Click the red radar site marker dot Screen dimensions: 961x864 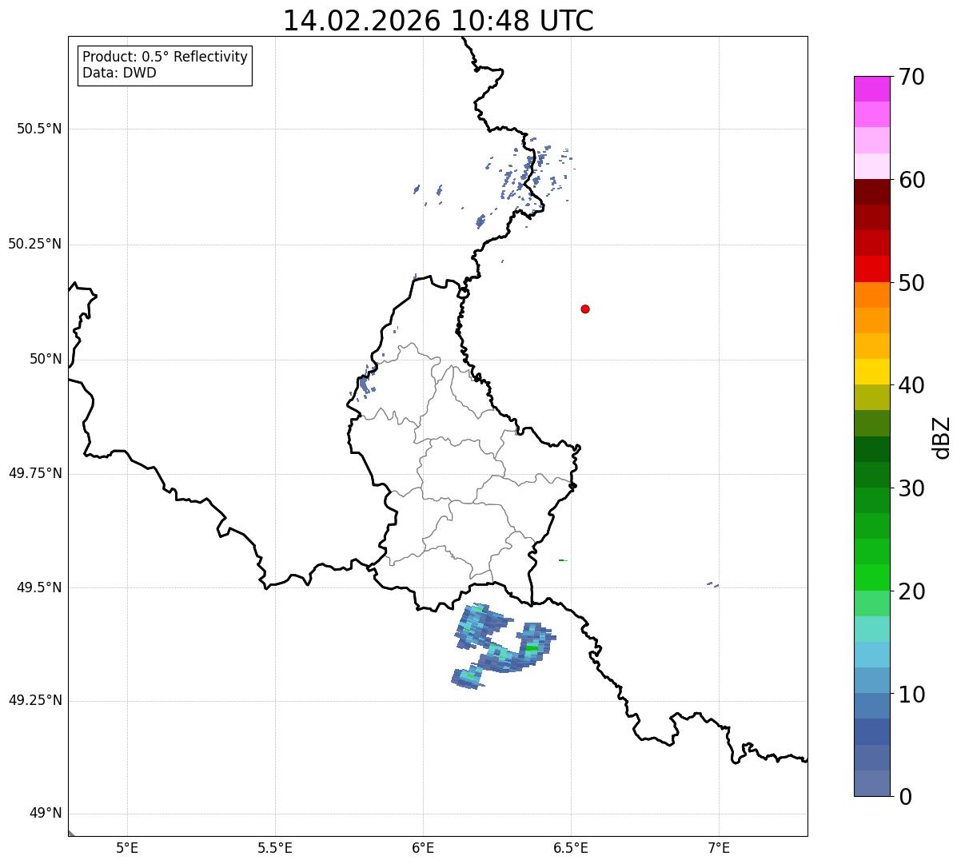click(x=585, y=309)
